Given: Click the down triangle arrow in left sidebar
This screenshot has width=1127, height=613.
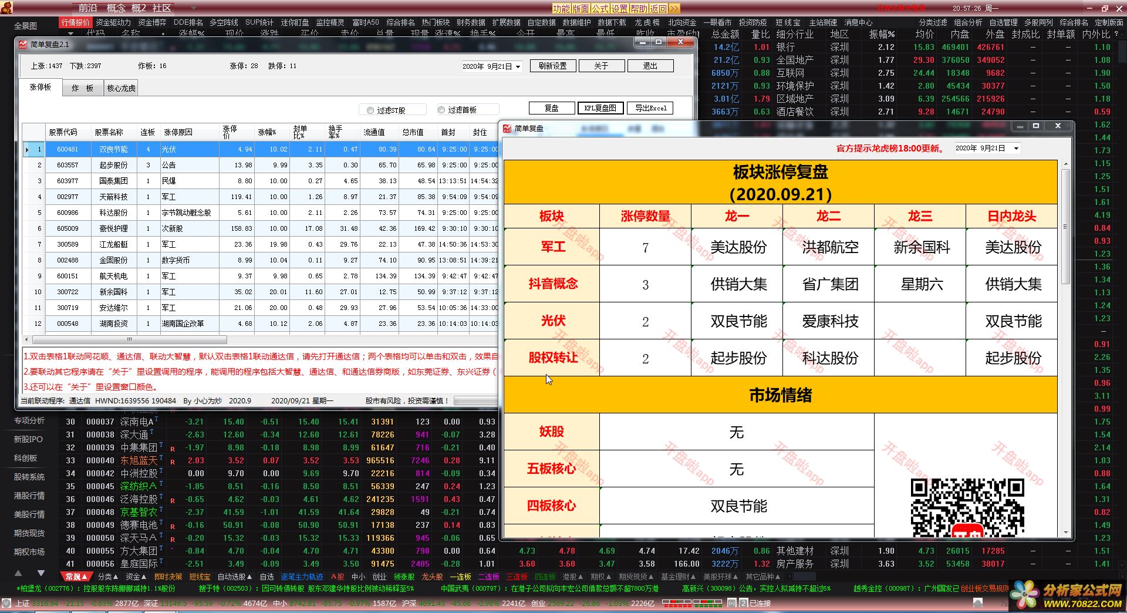Looking at the screenshot, I should point(41,572).
